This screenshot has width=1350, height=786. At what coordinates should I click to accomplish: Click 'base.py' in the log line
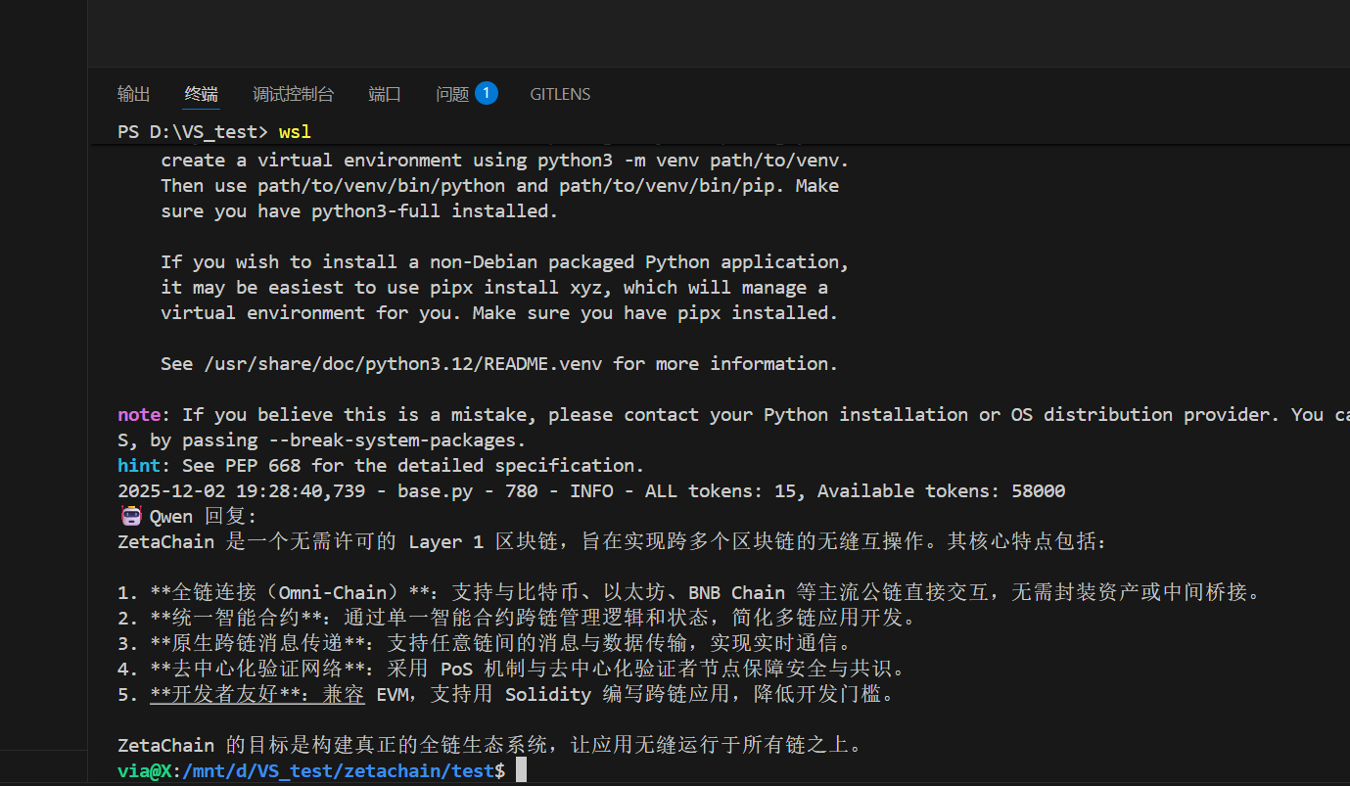435,491
